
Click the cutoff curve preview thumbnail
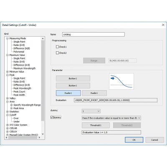pyautogui.click(x=121, y=81)
